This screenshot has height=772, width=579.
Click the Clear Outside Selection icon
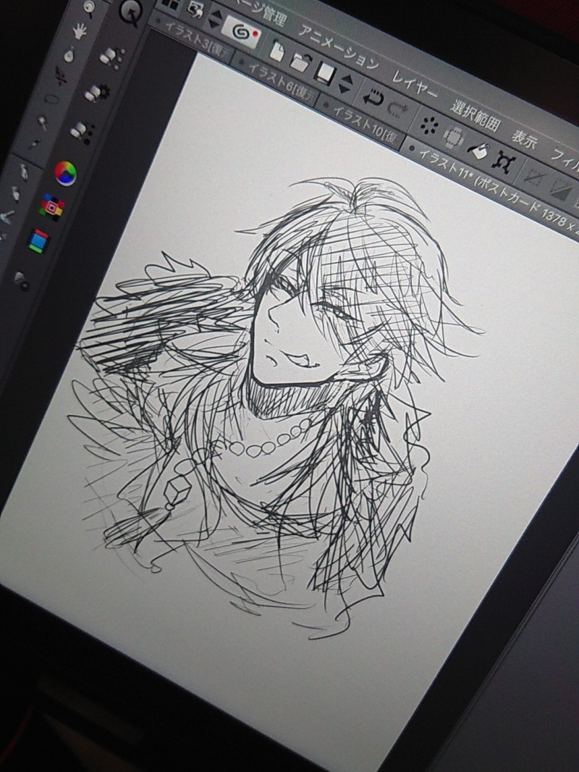[454, 138]
